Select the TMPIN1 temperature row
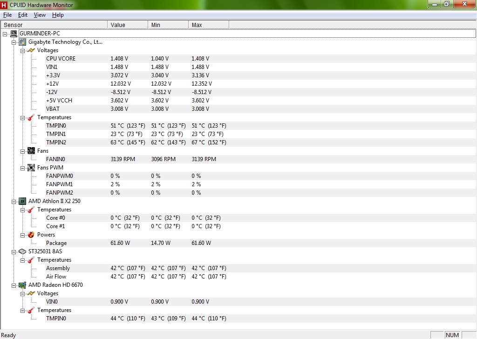The width and height of the screenshot is (477, 339). click(260, 134)
